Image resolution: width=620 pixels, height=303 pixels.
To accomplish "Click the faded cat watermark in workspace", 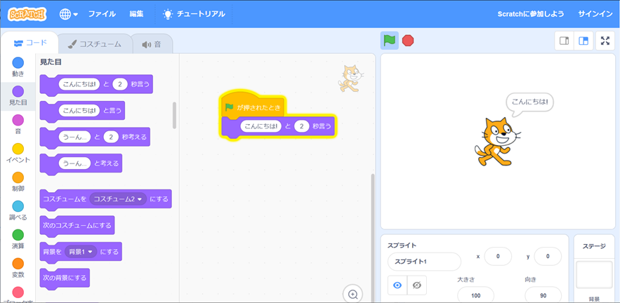I will pos(350,79).
